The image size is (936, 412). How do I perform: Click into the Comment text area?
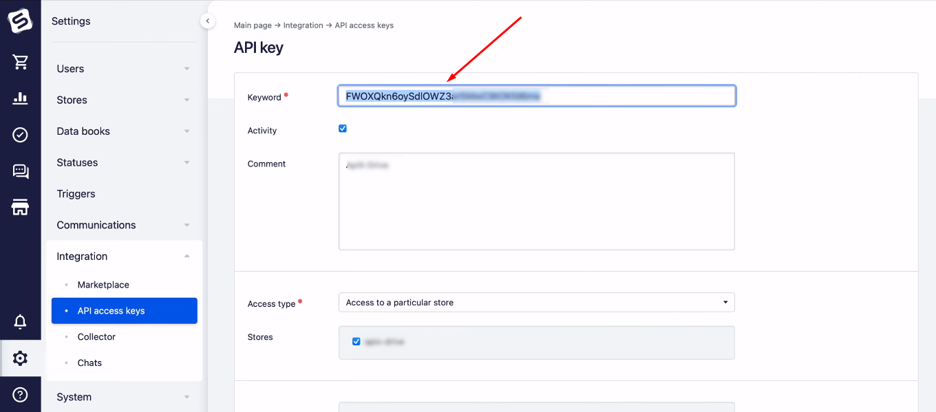click(x=537, y=202)
